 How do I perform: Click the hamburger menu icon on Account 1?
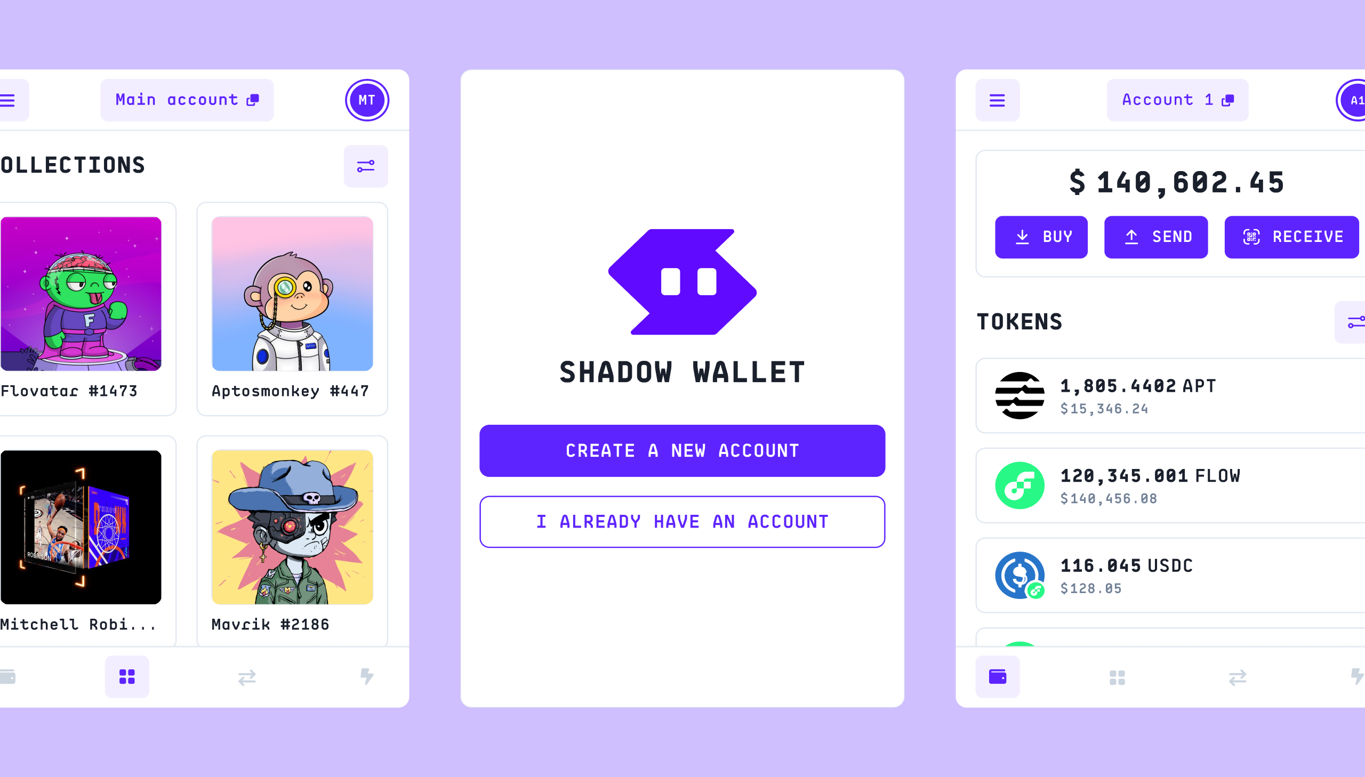(998, 99)
